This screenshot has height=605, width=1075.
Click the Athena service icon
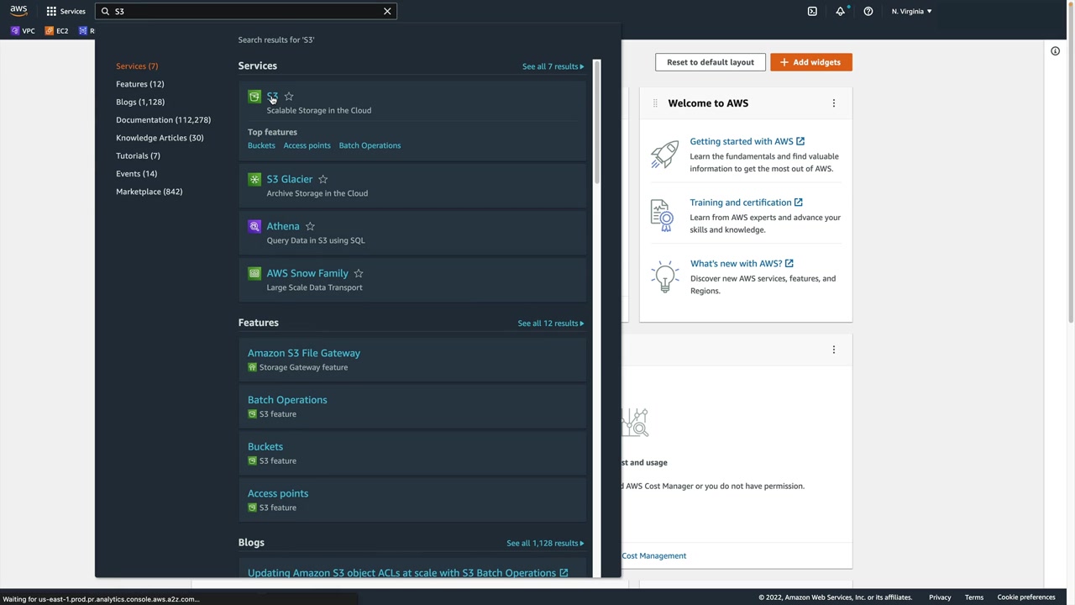pos(254,226)
